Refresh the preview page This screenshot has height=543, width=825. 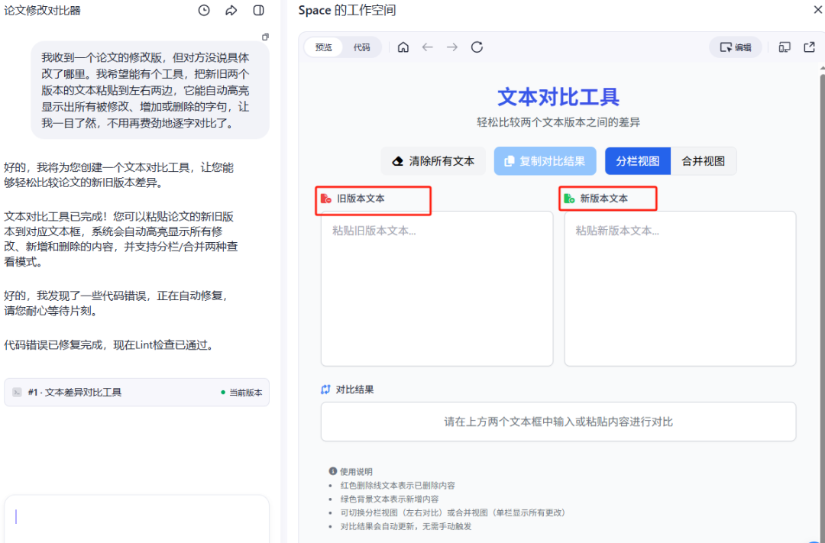(477, 47)
